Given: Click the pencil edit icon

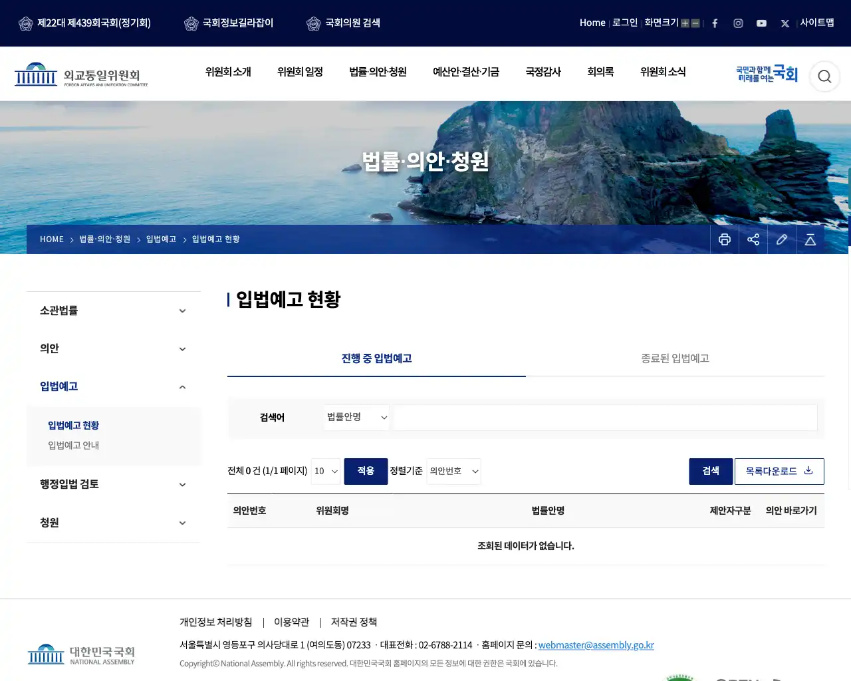Looking at the screenshot, I should click(x=782, y=239).
